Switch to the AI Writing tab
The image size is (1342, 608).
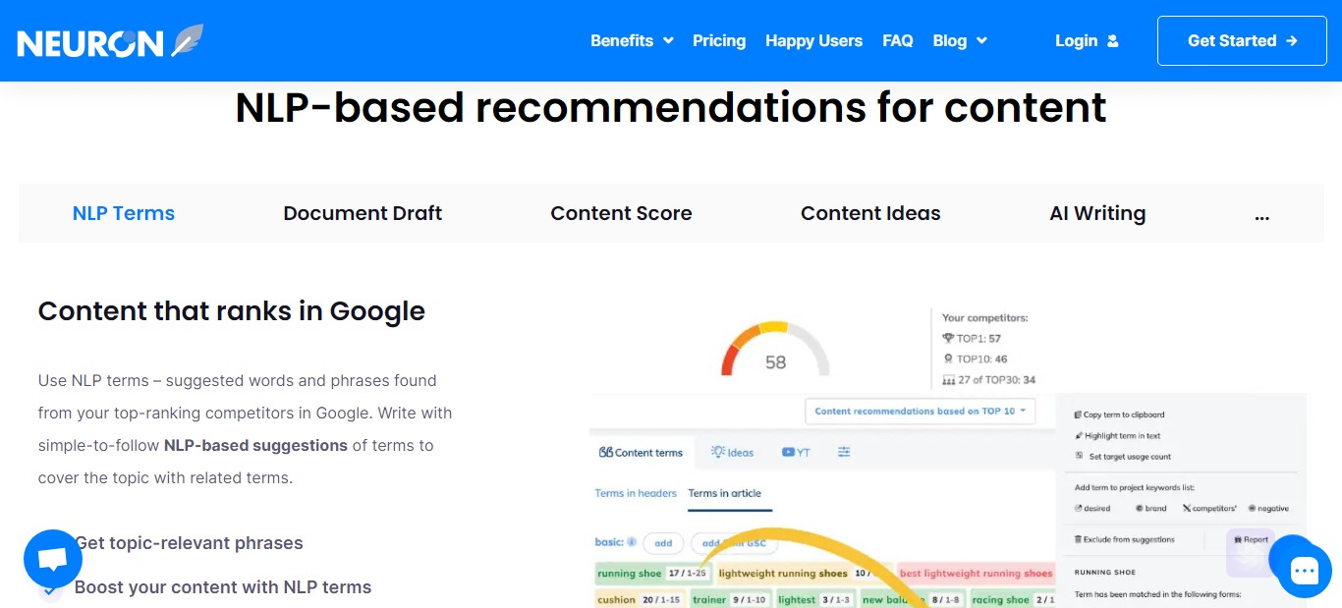pyautogui.click(x=1097, y=213)
